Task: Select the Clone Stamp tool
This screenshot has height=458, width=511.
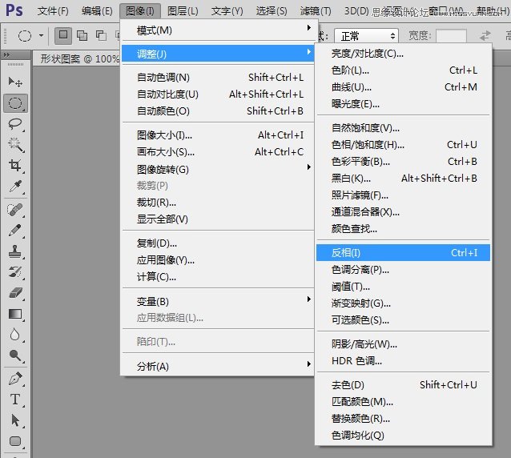Action: point(15,251)
